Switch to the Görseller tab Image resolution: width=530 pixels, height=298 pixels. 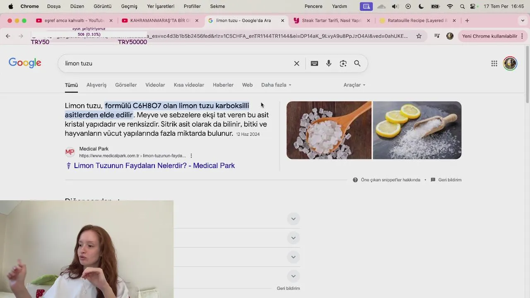(126, 85)
